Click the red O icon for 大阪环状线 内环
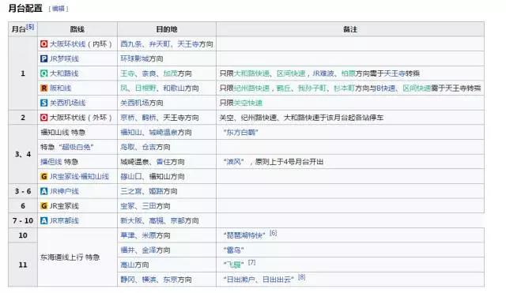 [44, 44]
